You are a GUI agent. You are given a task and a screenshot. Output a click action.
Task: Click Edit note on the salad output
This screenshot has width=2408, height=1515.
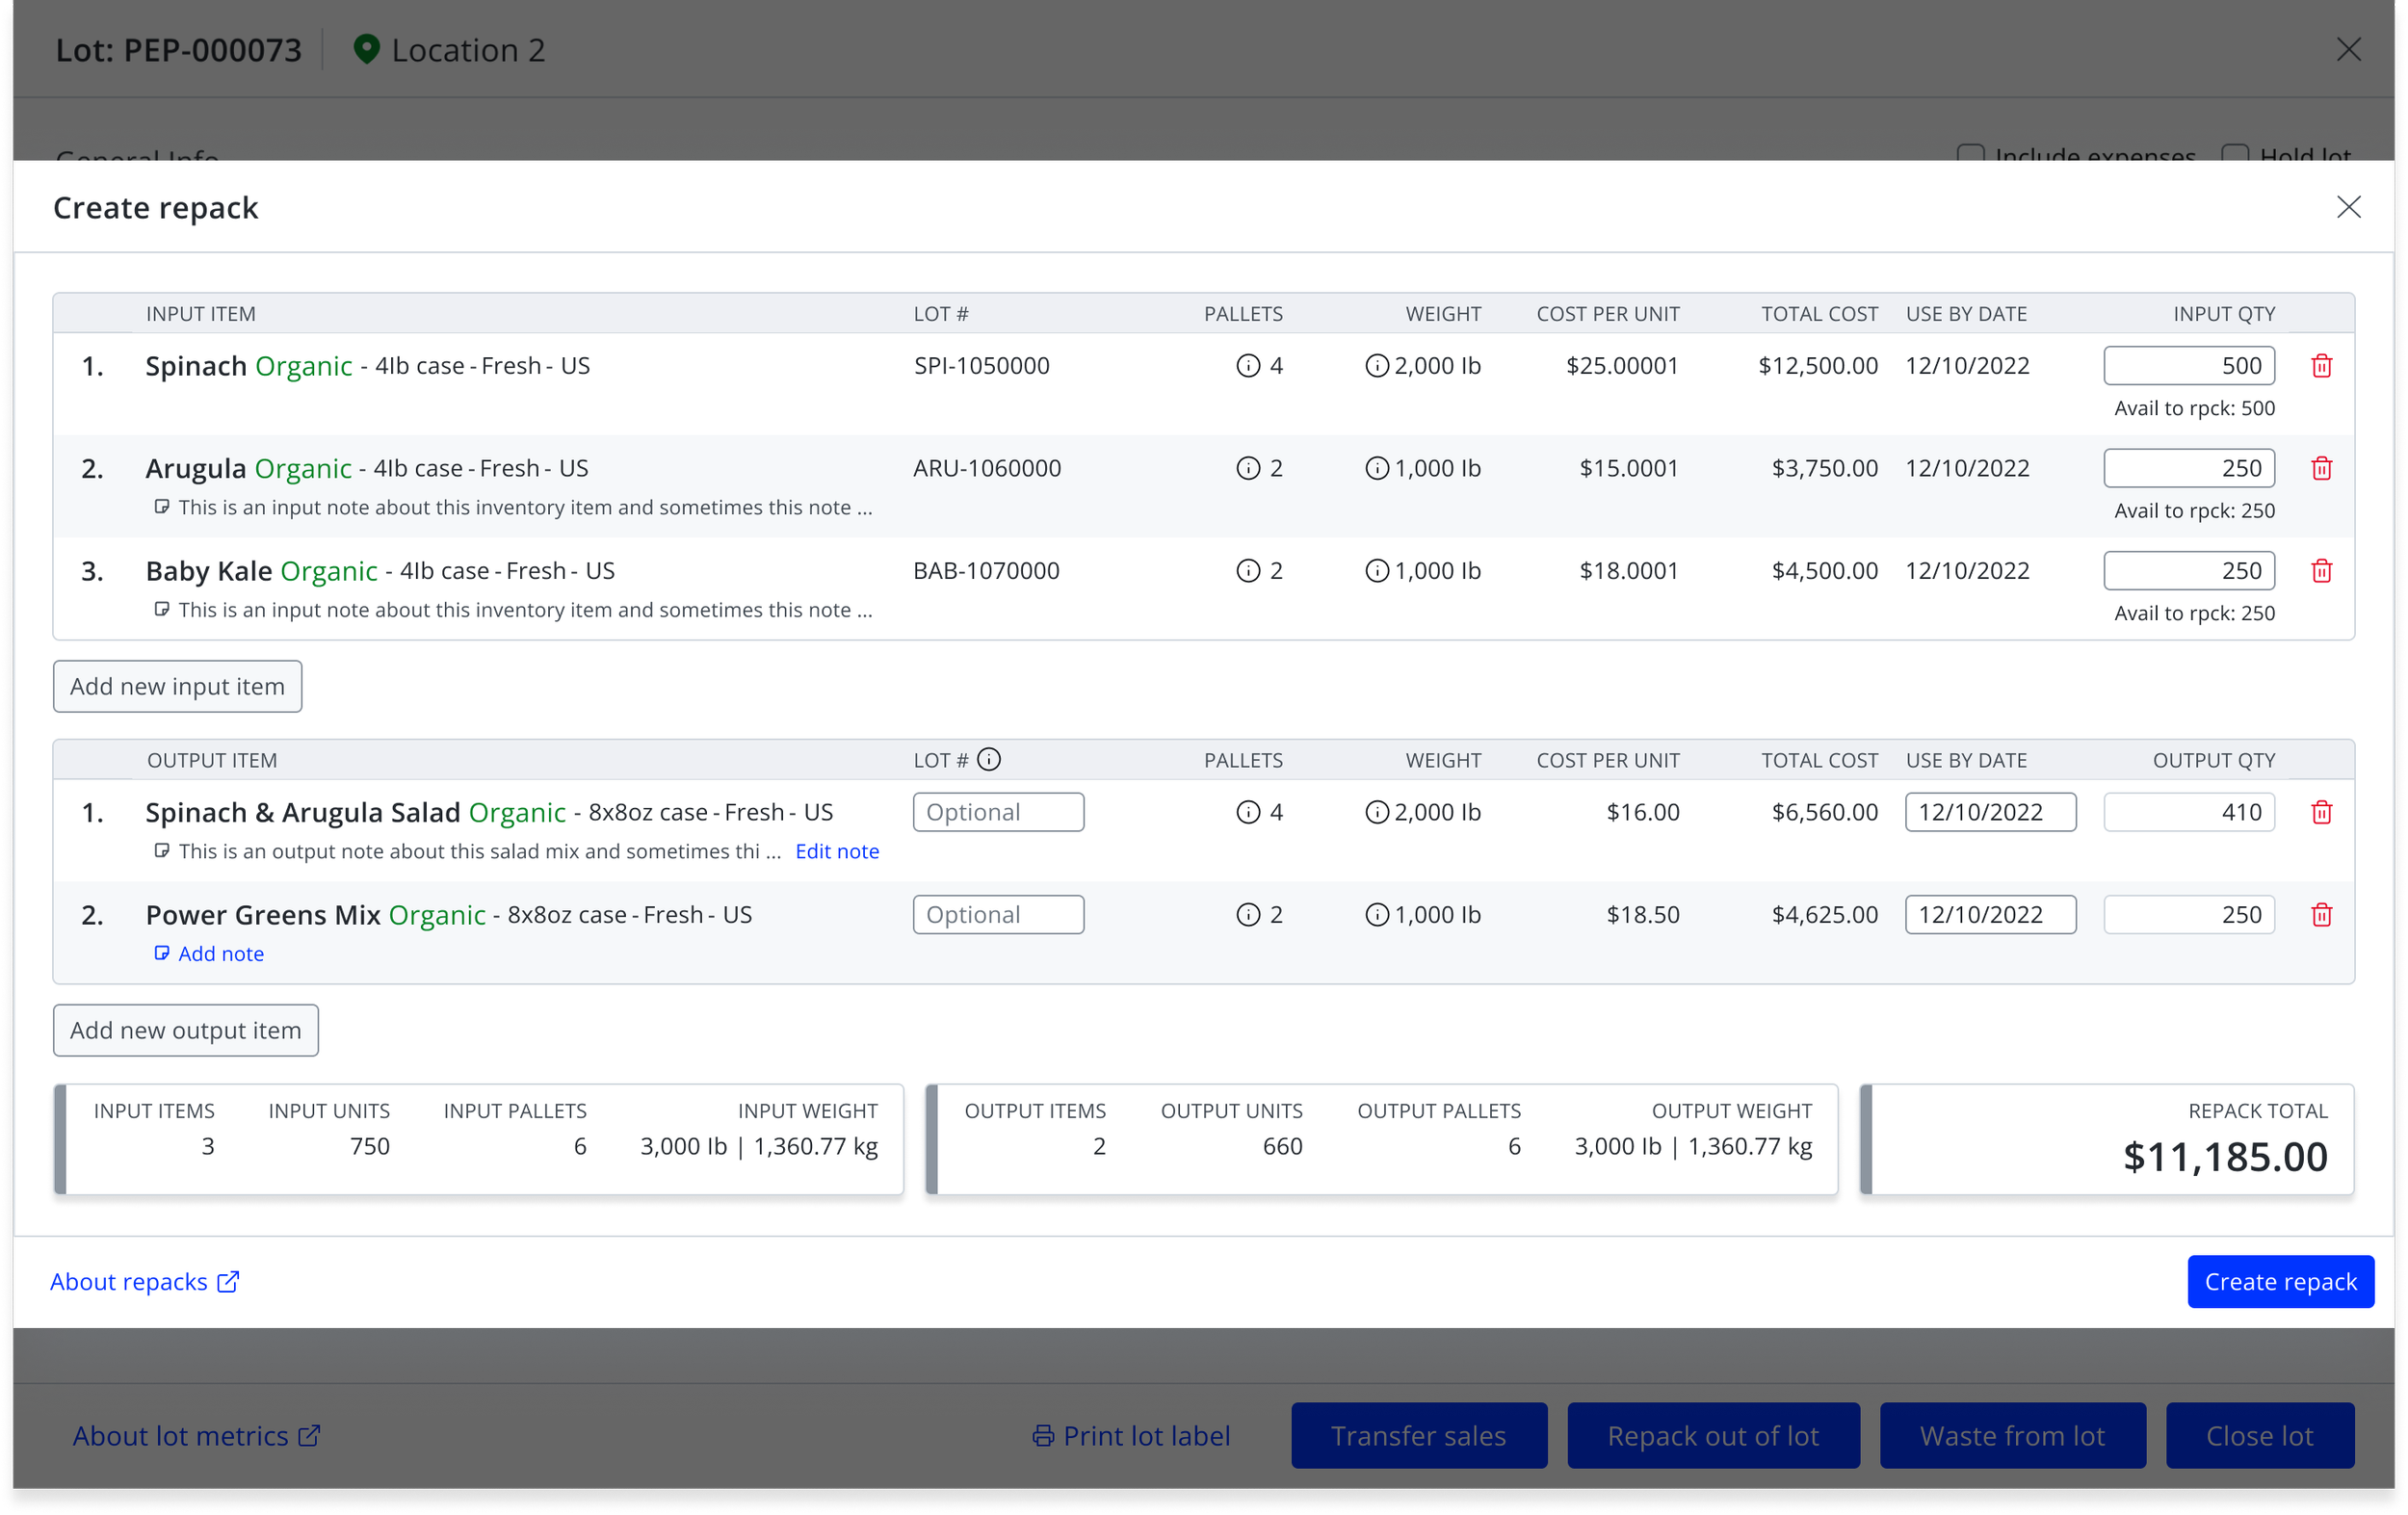pos(837,851)
